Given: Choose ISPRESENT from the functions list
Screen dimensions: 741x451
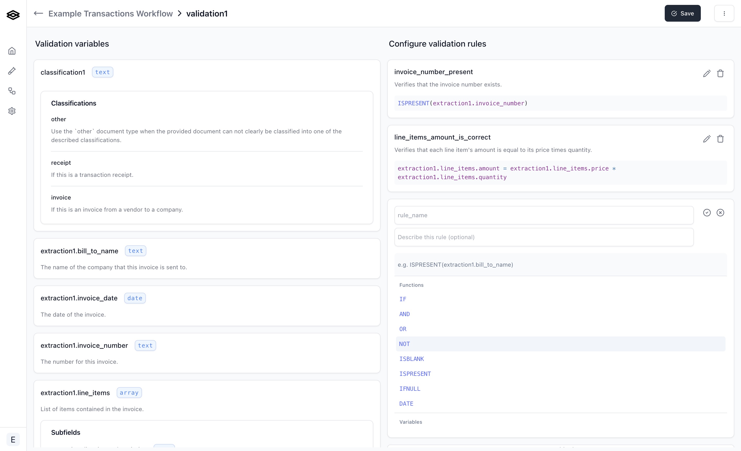Looking at the screenshot, I should 415,374.
